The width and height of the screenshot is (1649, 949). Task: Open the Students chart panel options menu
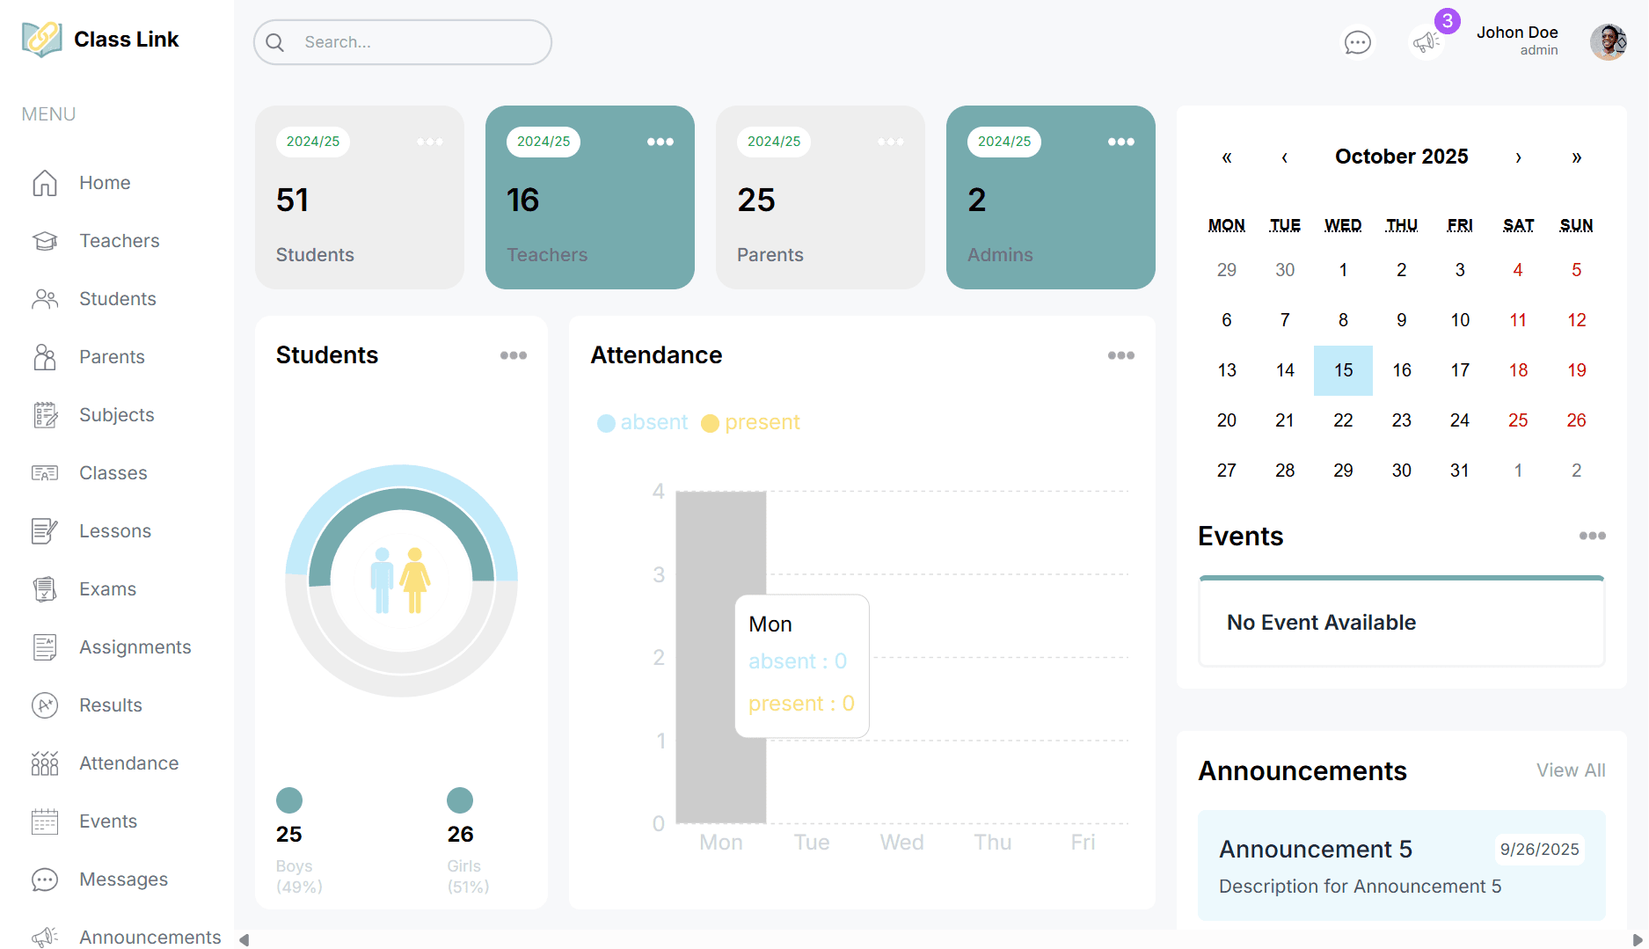pos(514,355)
